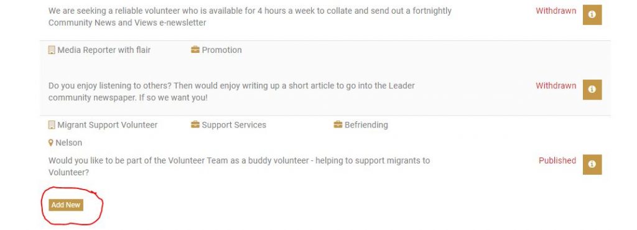
Task: Click Withdrawn status on Media Reporter row
Action: point(556,86)
